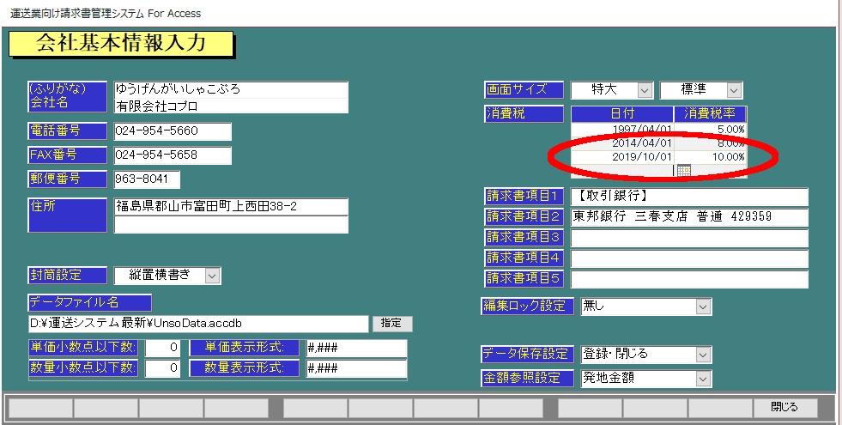Edit the 数量小数点以下数 value field
The image size is (842, 425).
(x=163, y=368)
